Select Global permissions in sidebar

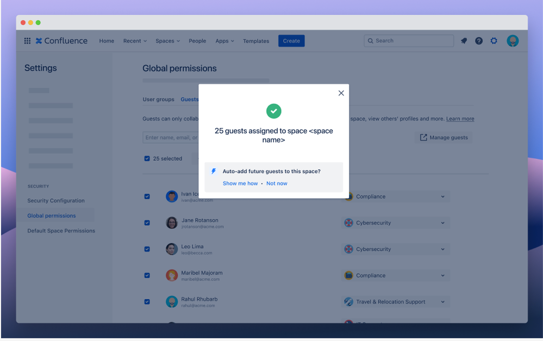pos(52,216)
